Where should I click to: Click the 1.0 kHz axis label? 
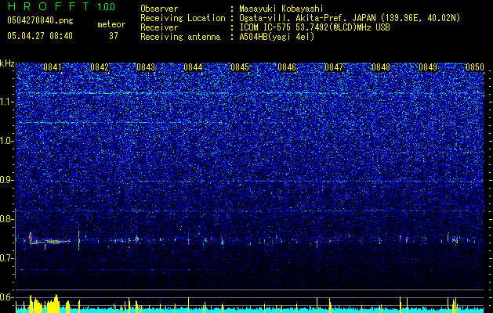(x=7, y=141)
